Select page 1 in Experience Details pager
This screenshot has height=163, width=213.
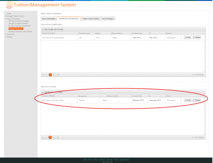(50, 137)
